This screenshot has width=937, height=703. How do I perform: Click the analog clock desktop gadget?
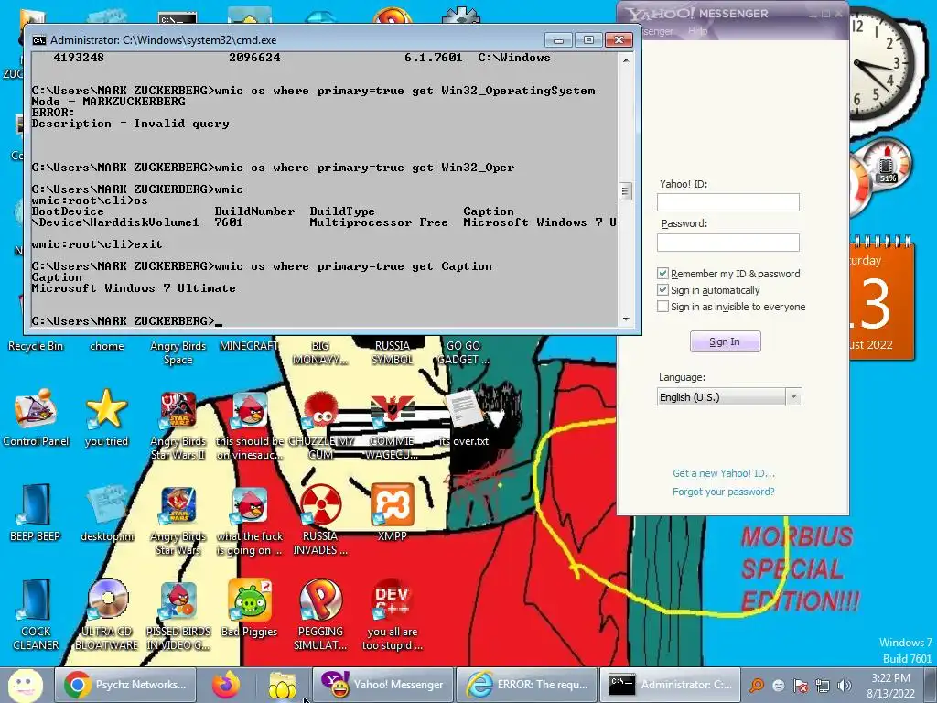point(881,63)
